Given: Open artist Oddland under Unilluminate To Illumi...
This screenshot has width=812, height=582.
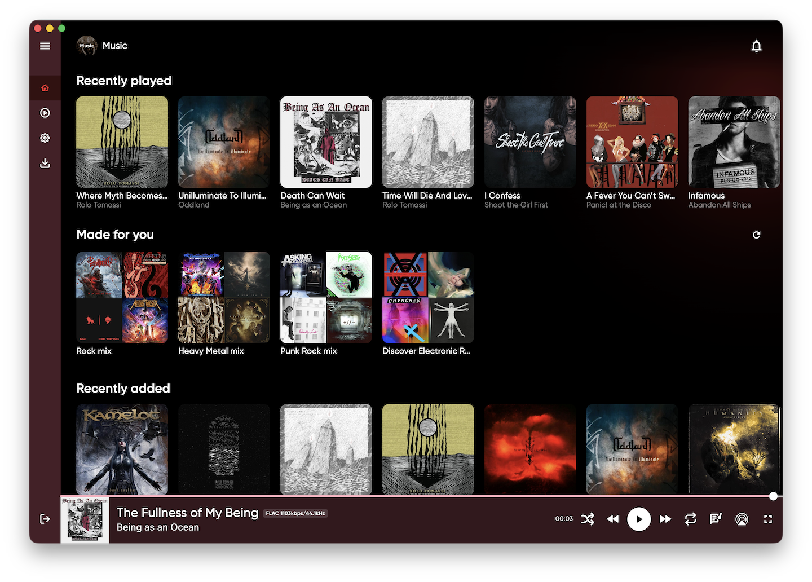Looking at the screenshot, I should pos(194,205).
